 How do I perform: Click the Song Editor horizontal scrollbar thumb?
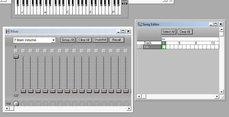144,96
